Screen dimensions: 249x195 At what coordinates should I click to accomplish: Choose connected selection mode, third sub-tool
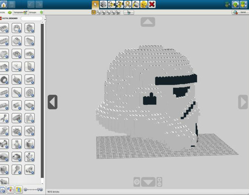[x=104, y=12]
